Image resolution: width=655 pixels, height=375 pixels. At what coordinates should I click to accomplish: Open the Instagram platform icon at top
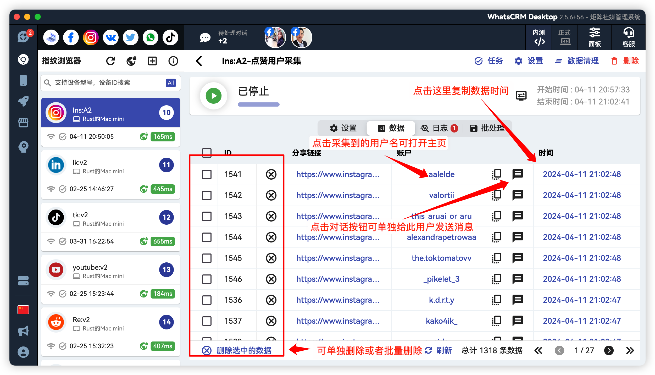[x=91, y=37]
